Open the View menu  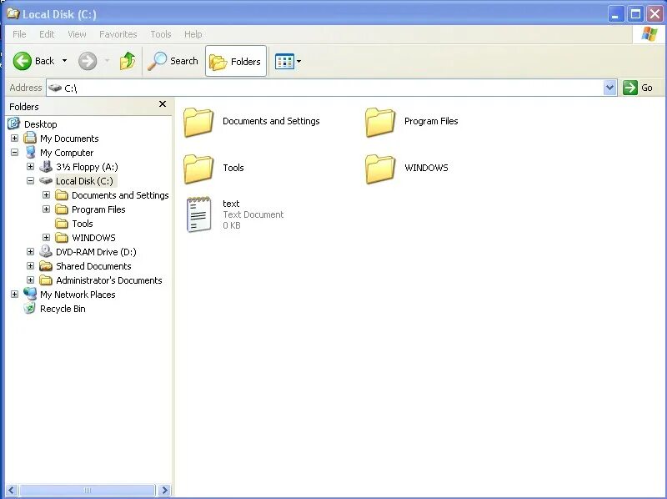pyautogui.click(x=77, y=34)
